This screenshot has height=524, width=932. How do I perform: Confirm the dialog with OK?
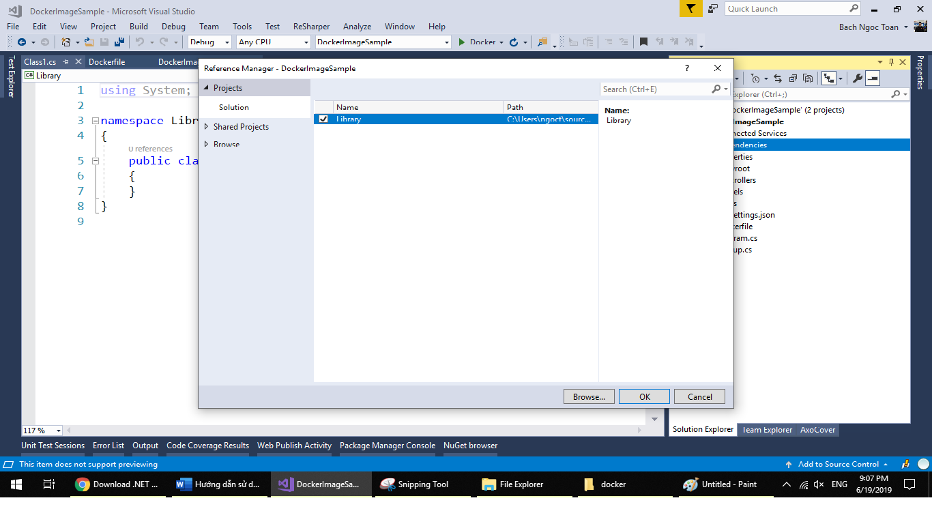click(644, 396)
